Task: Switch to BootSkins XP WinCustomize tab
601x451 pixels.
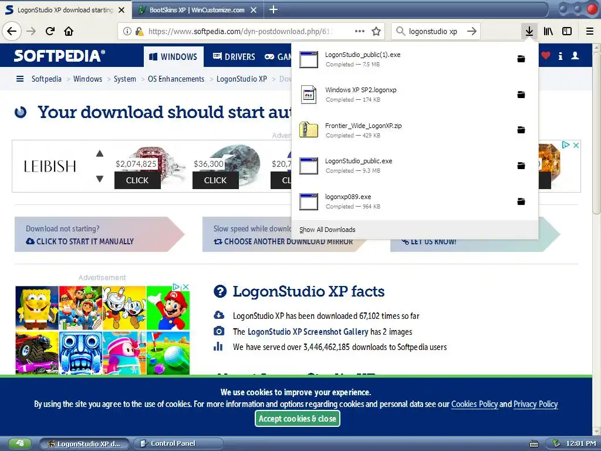Action: (x=197, y=10)
